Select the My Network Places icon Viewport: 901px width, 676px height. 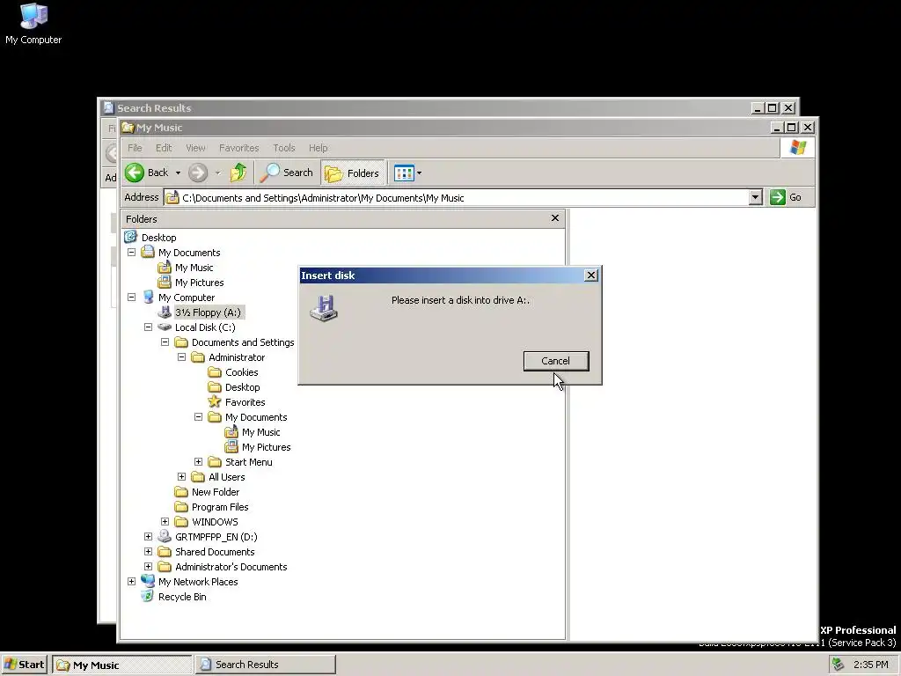(x=148, y=581)
